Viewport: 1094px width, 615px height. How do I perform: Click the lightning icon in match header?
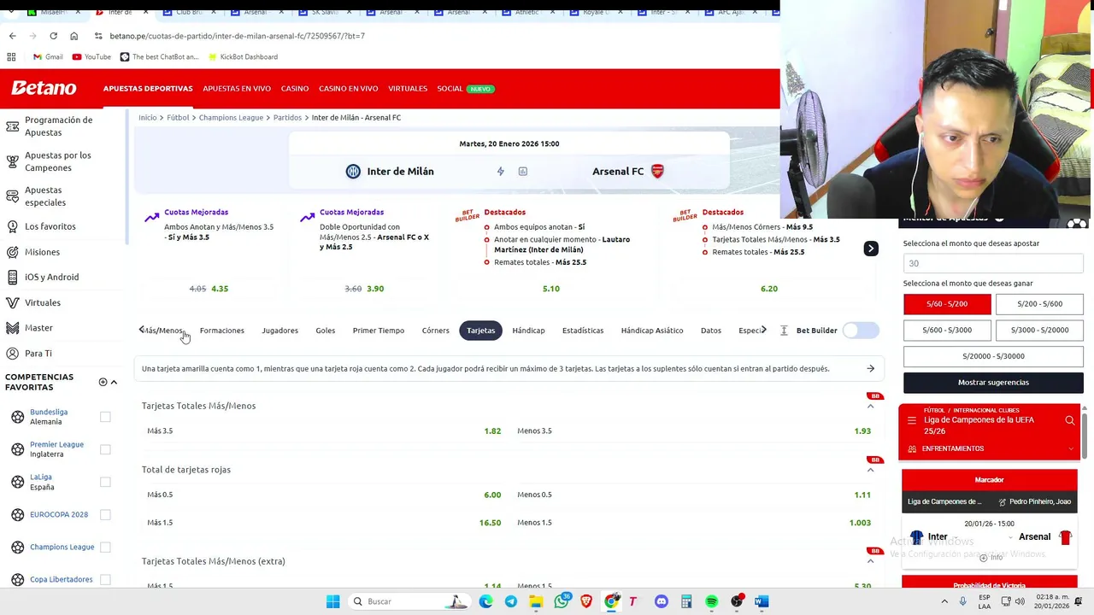pyautogui.click(x=501, y=172)
